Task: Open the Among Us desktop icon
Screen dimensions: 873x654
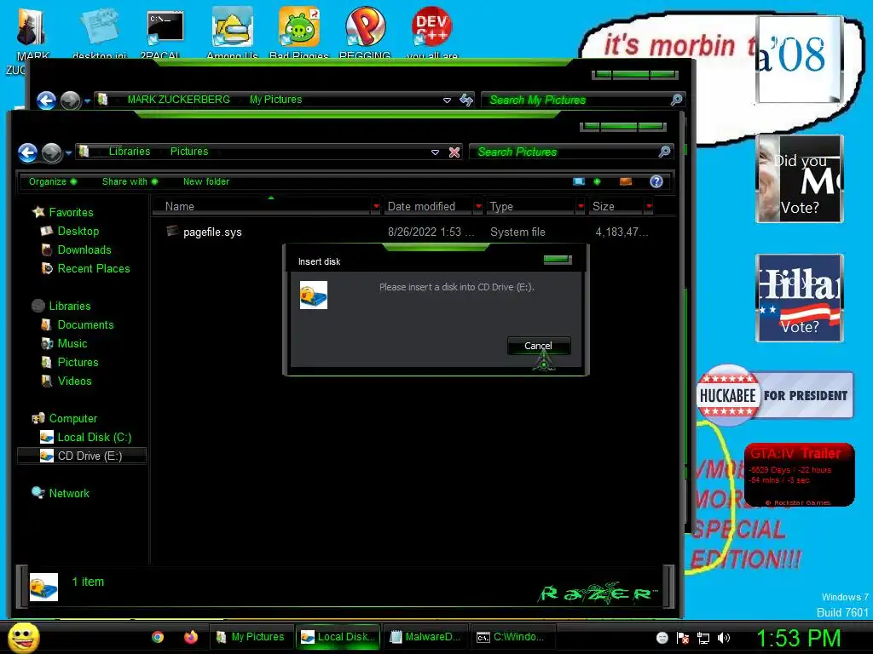Action: coord(232,32)
